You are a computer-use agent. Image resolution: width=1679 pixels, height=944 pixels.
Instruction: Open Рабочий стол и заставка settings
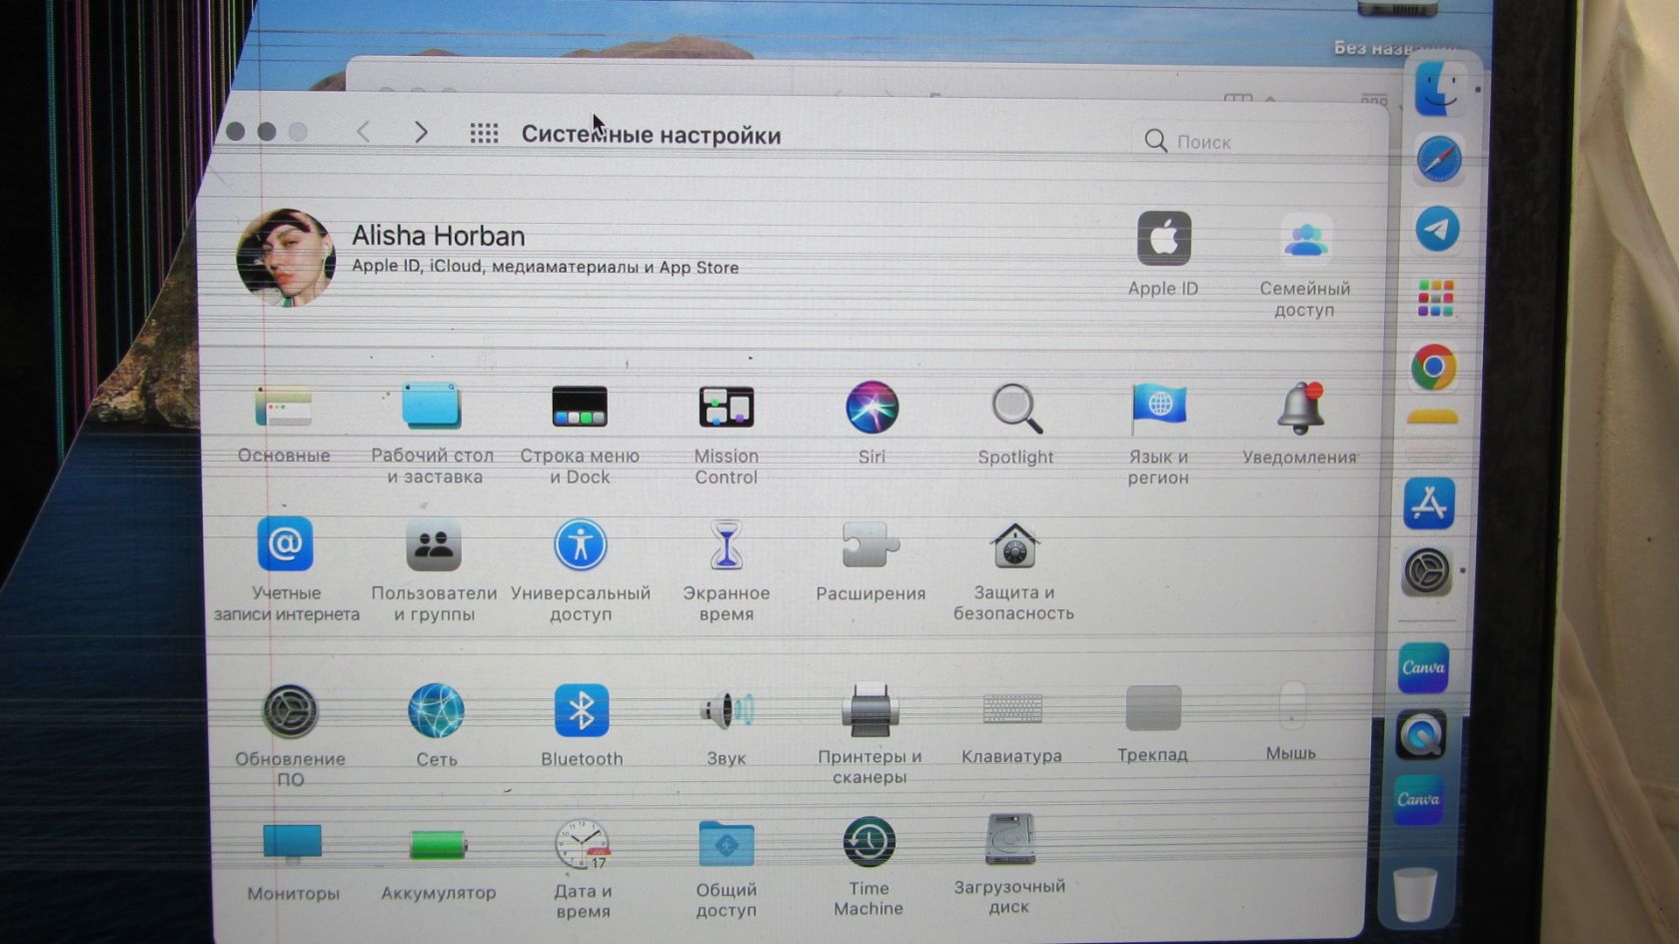pos(432,408)
